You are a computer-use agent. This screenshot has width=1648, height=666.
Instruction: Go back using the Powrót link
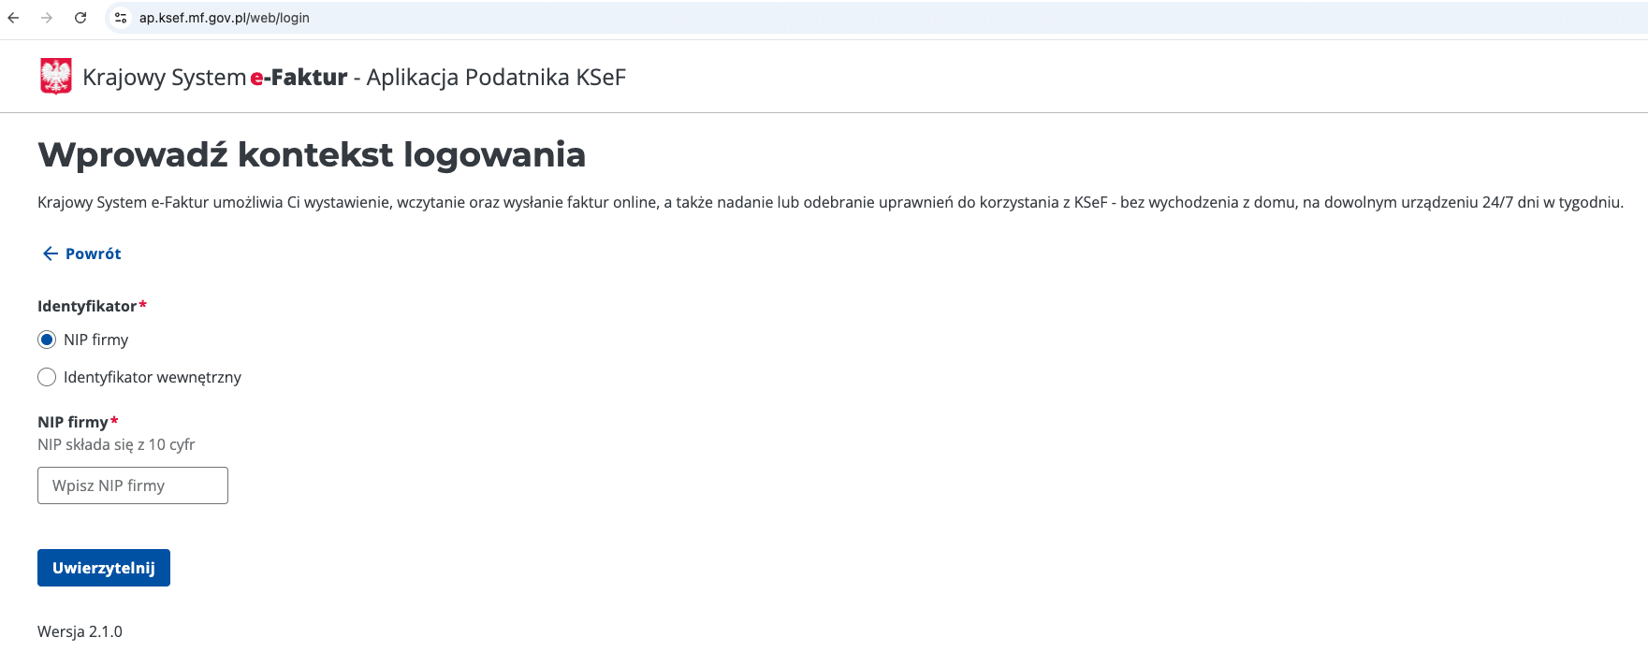tap(93, 253)
